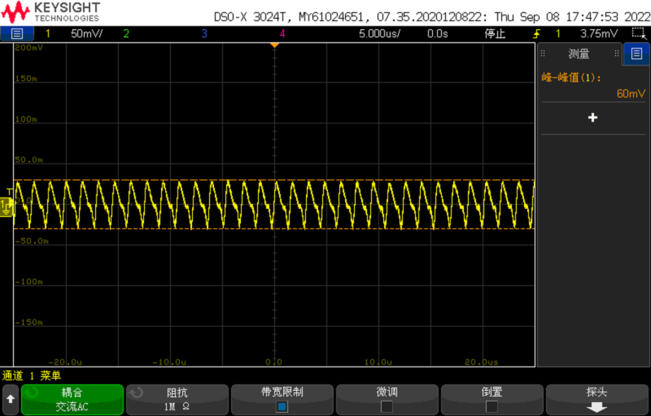Click the sidebar grip dots right of 测量
Image resolution: width=651 pixels, height=416 pixels.
[616, 53]
